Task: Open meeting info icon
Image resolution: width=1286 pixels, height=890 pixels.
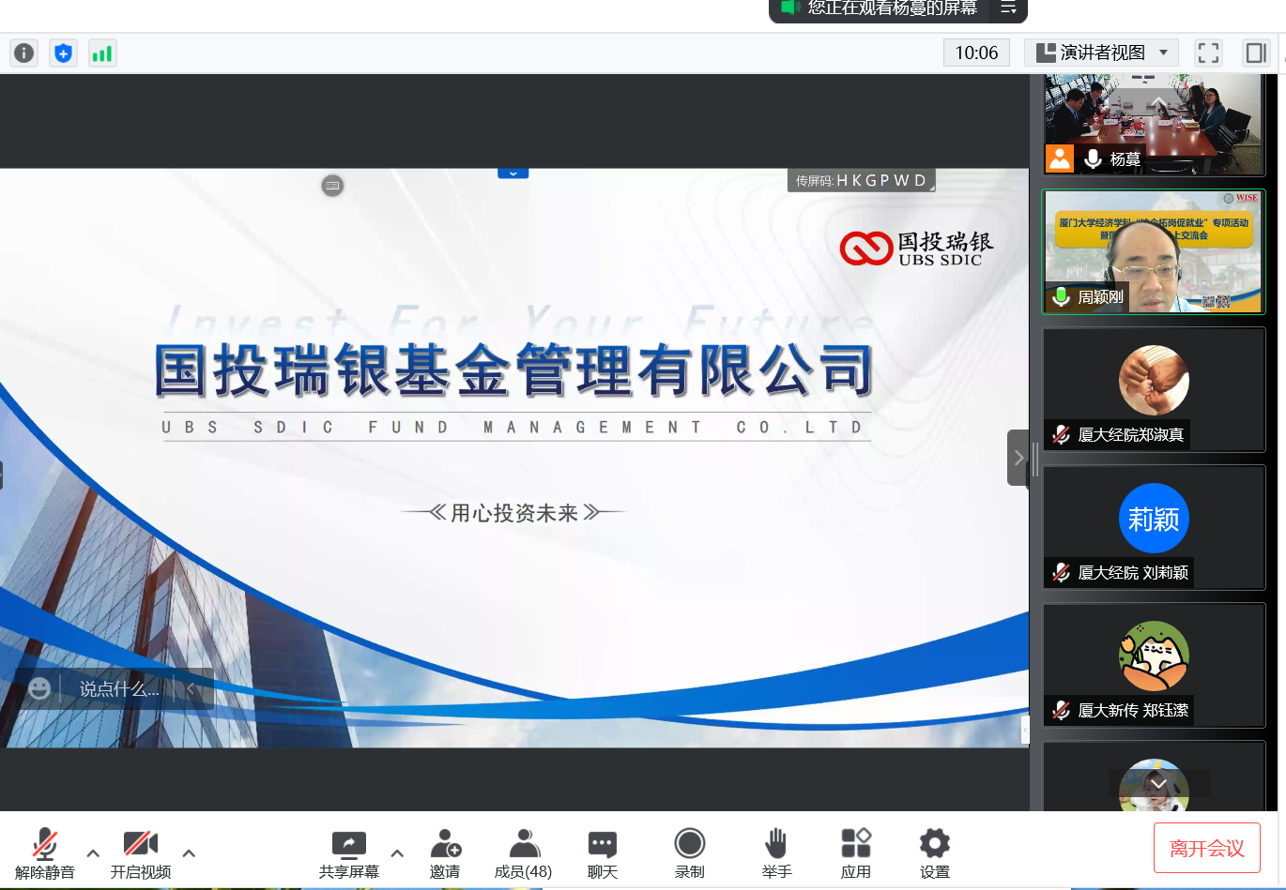Action: [x=24, y=53]
